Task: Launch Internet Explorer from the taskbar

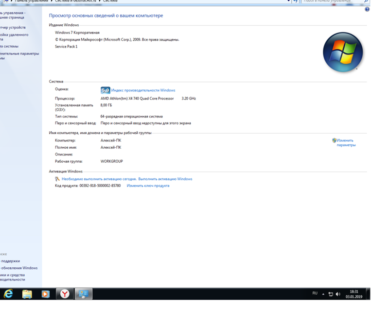Action: pos(8,294)
